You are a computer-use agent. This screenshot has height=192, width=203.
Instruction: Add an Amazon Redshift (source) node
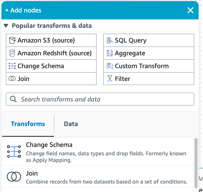[x=51, y=53]
